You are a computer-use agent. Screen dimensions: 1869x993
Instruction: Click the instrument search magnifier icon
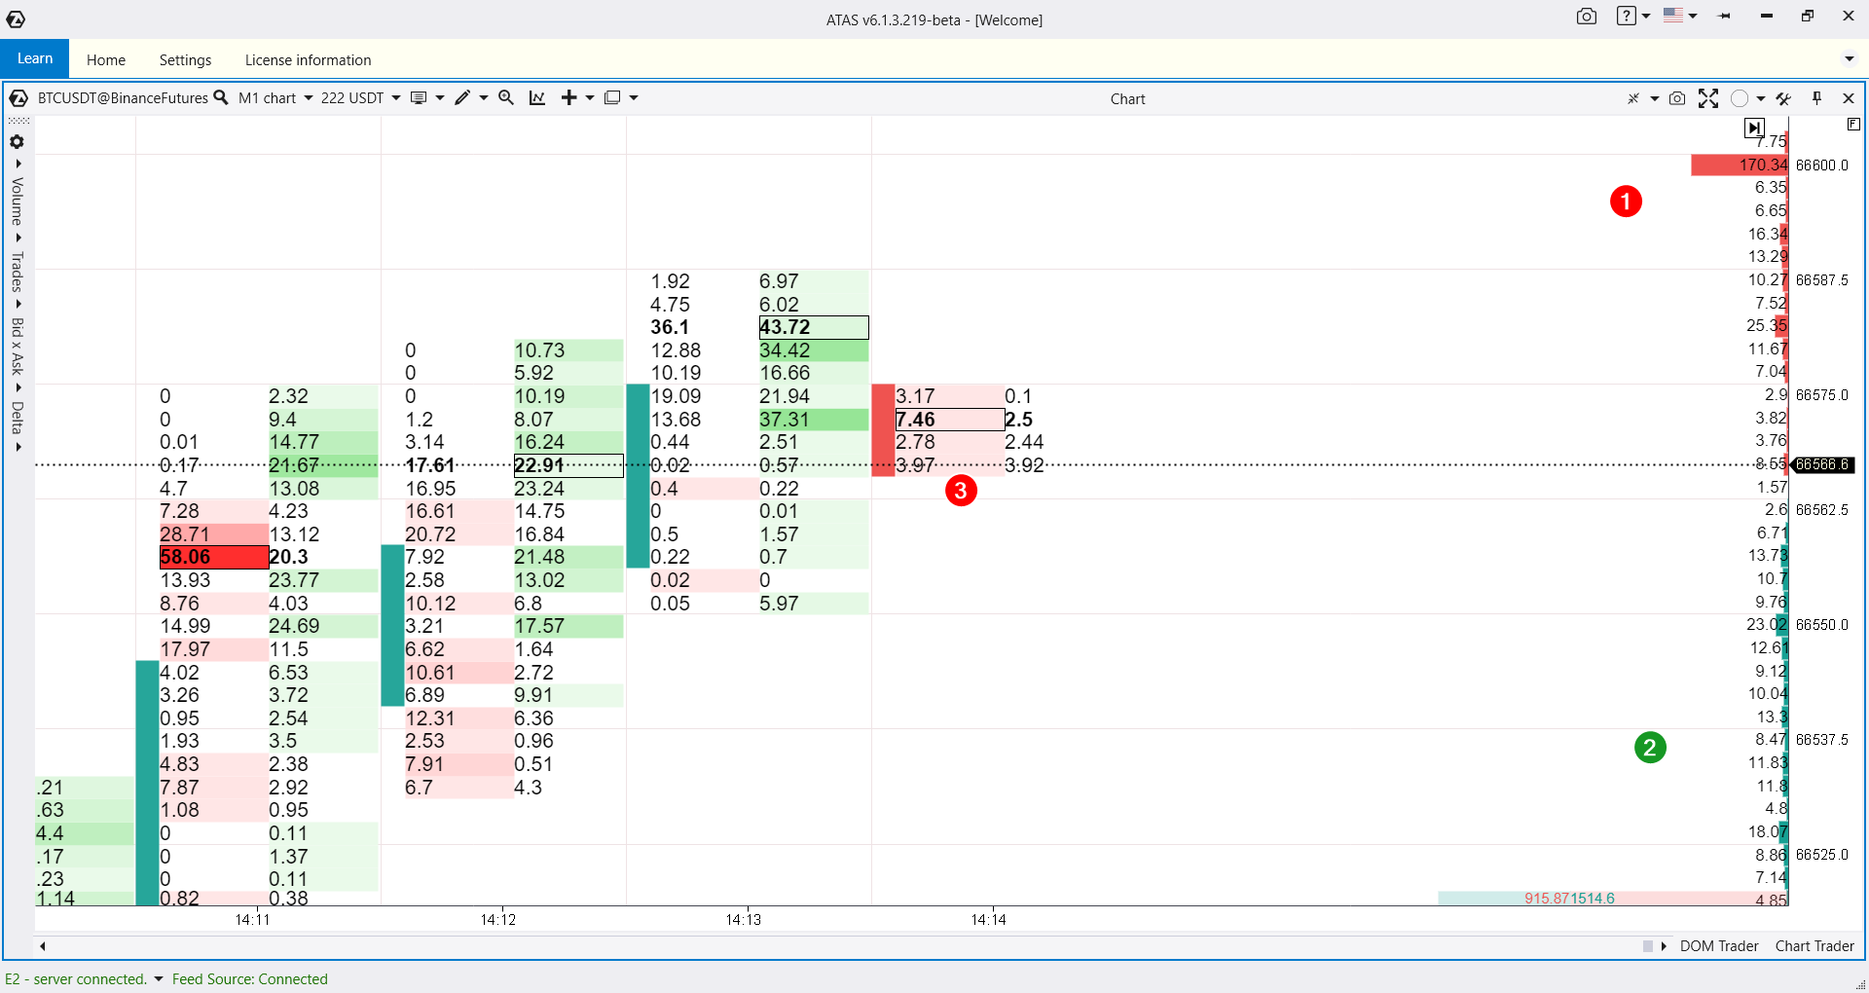(x=221, y=97)
